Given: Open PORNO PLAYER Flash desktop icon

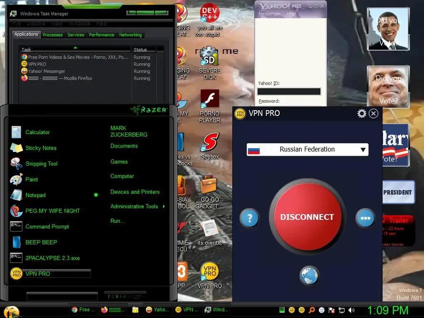Looking at the screenshot, I should click(x=210, y=106).
